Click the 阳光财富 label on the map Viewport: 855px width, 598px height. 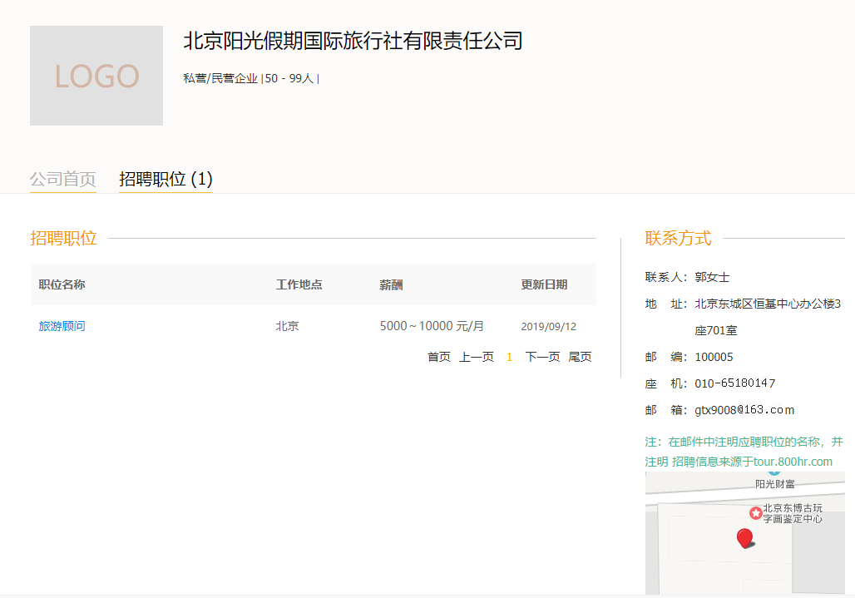[x=774, y=484]
